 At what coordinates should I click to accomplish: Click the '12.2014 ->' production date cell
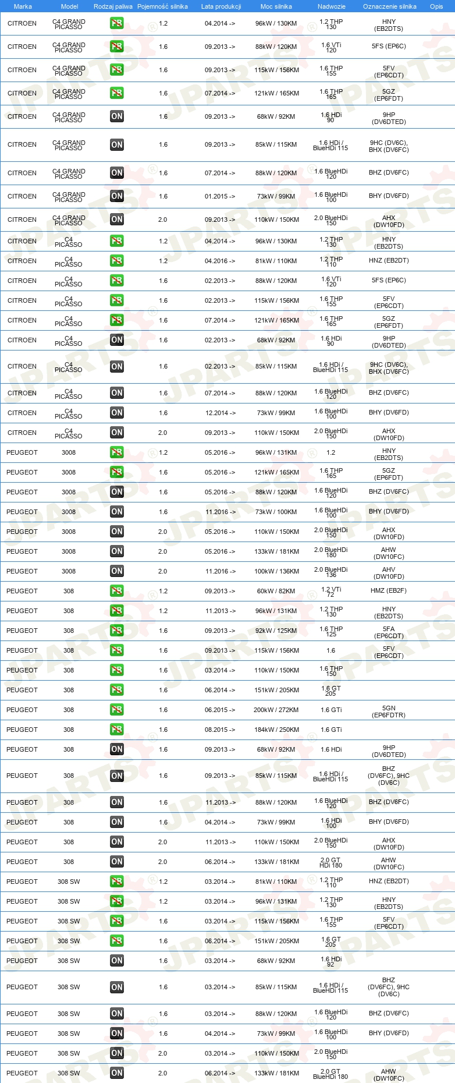click(220, 413)
